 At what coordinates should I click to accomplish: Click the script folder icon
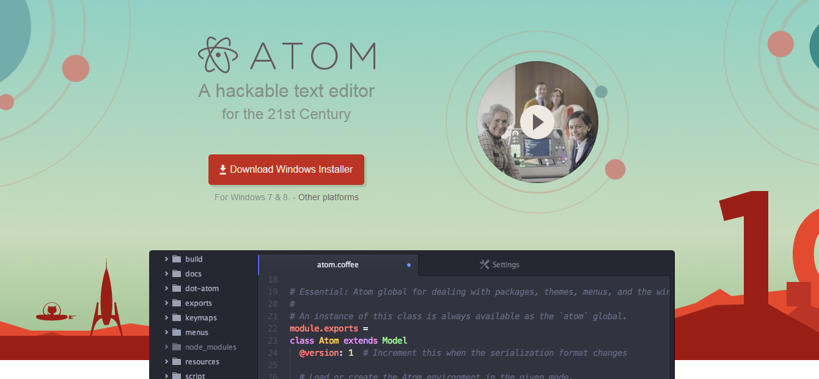pos(177,375)
